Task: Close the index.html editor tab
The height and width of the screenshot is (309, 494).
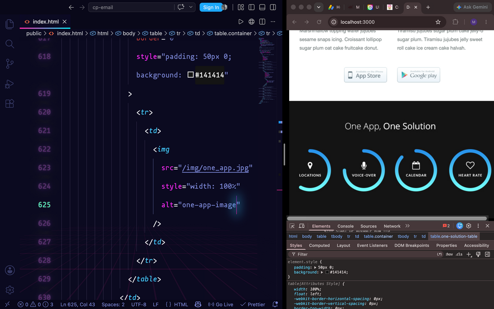Action: (65, 22)
